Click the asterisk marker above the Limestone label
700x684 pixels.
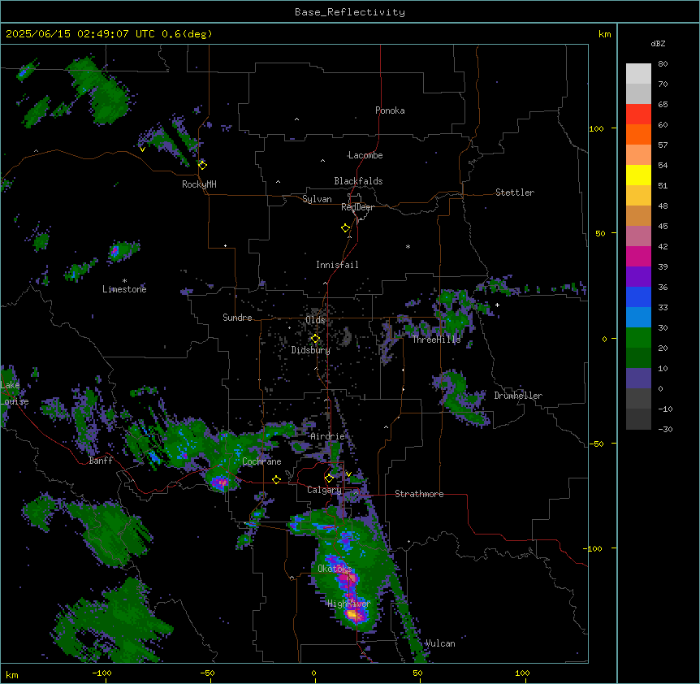pos(124,281)
